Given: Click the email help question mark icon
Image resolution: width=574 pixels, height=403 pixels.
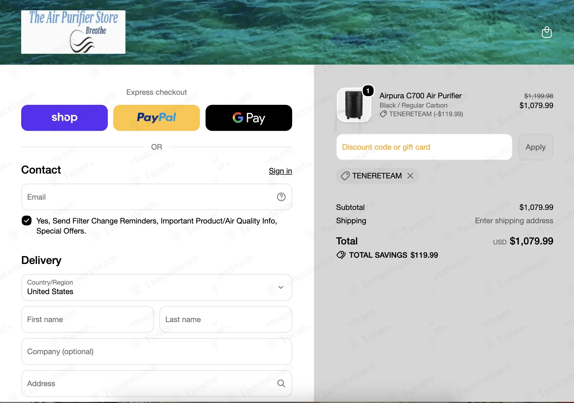Looking at the screenshot, I should [x=281, y=197].
